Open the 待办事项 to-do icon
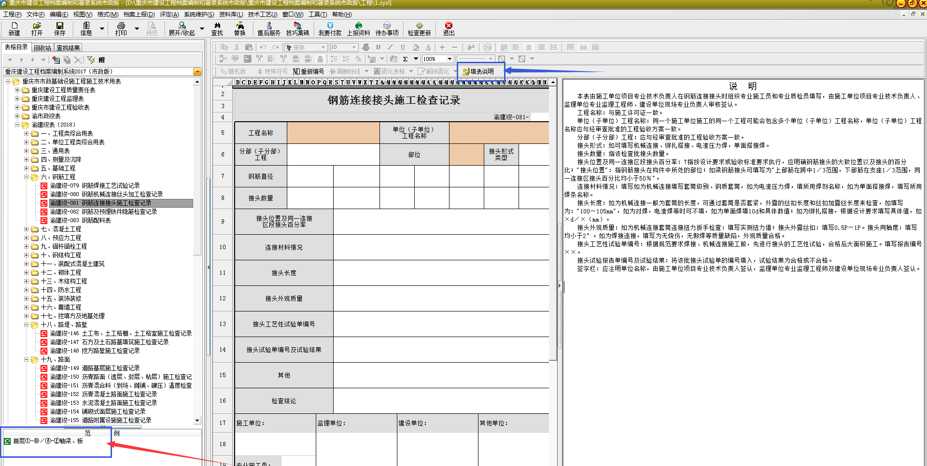 pos(387,28)
